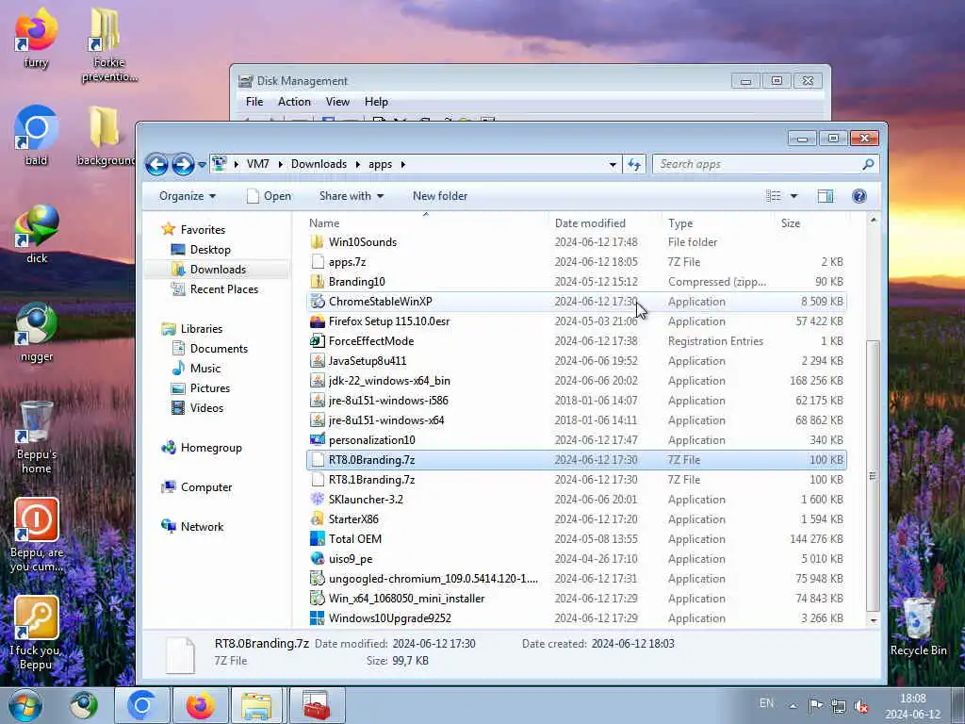Sort files by Type column
The image size is (965, 724).
680,222
